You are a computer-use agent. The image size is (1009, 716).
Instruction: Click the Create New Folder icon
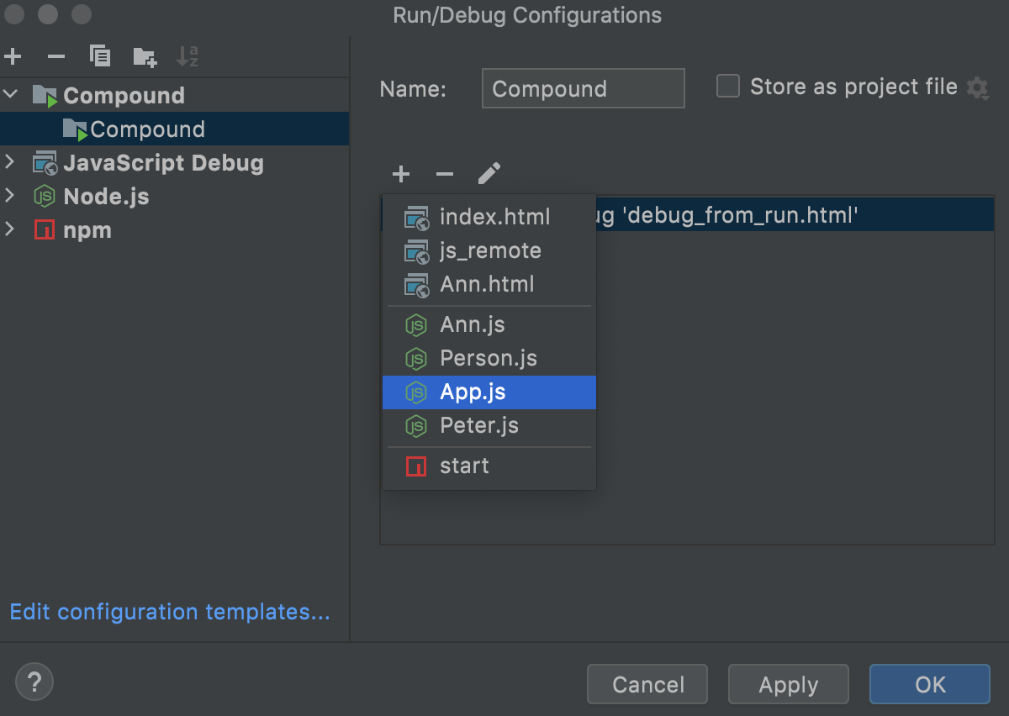[x=145, y=57]
